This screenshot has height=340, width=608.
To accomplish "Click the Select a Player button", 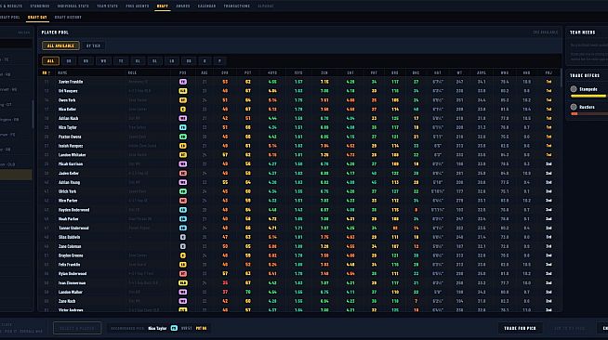I will pyautogui.click(x=77, y=328).
